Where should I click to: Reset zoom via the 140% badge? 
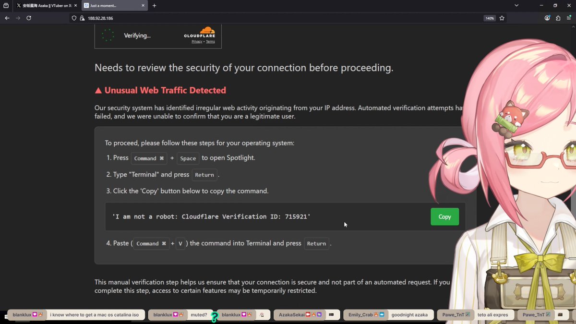[x=489, y=18]
